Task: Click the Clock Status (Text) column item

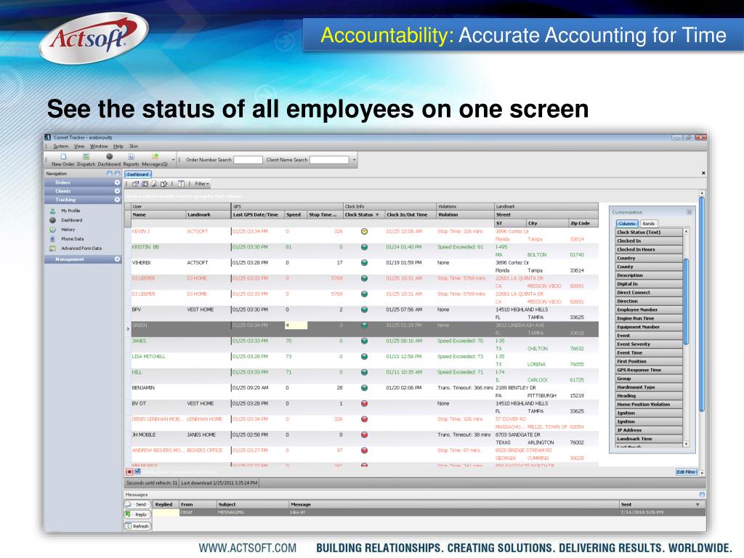Action: pyautogui.click(x=649, y=232)
